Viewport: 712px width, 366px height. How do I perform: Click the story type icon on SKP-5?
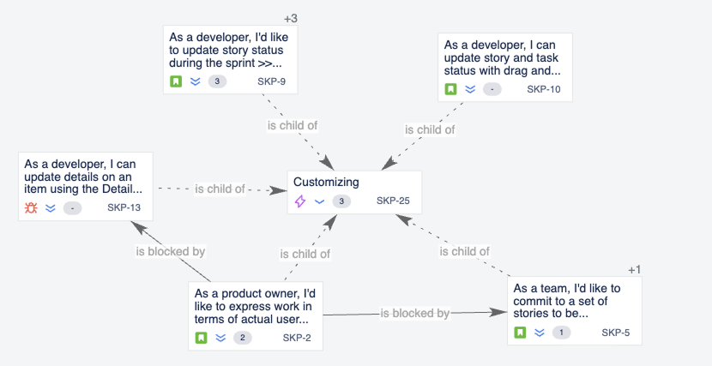[520, 333]
